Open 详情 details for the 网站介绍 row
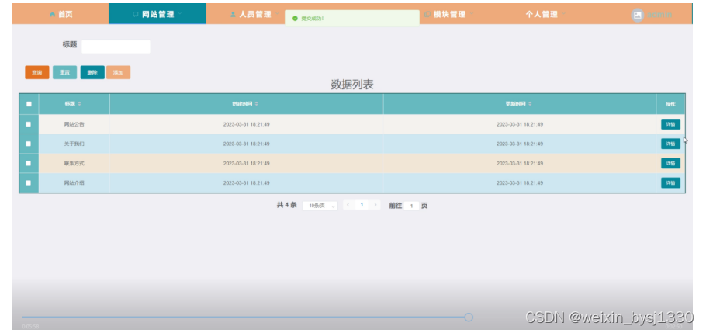The image size is (706, 333). [x=670, y=183]
